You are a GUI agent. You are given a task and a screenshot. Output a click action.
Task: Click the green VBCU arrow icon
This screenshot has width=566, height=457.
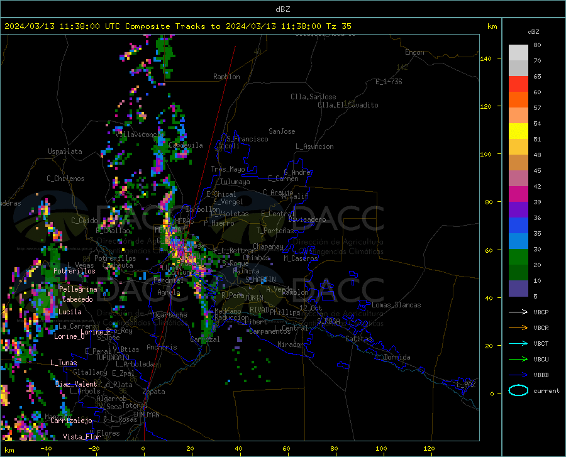coord(518,360)
